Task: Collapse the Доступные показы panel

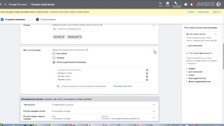Action: 216,34
